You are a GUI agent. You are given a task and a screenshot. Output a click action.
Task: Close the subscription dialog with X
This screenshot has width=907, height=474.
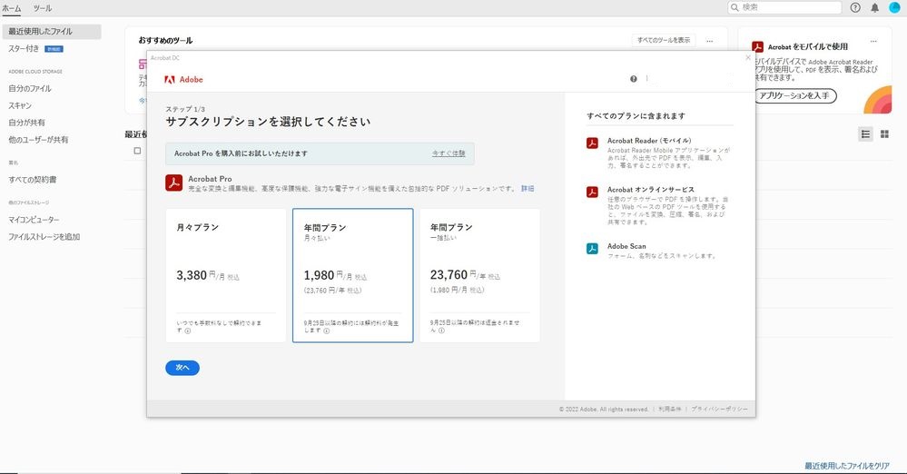pyautogui.click(x=748, y=58)
